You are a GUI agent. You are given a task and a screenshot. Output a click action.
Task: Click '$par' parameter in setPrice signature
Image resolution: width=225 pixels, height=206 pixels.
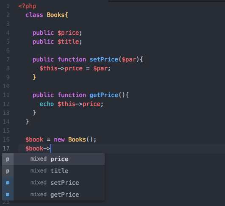[129, 60]
